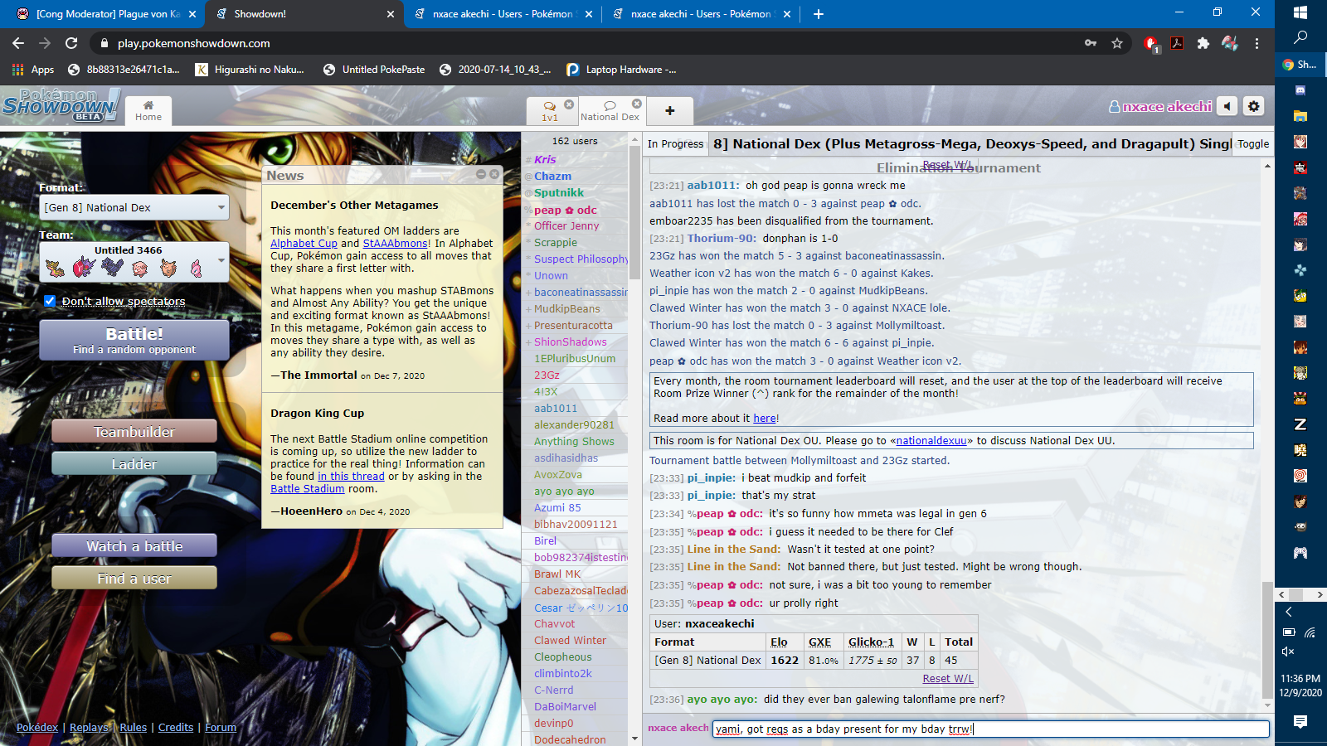1327x746 pixels.
Task: Toggle Don't allow spectators checkbox
Action: pos(50,301)
